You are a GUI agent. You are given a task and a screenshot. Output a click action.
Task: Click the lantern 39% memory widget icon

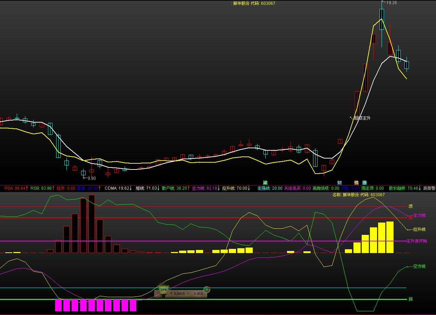pos(164,289)
